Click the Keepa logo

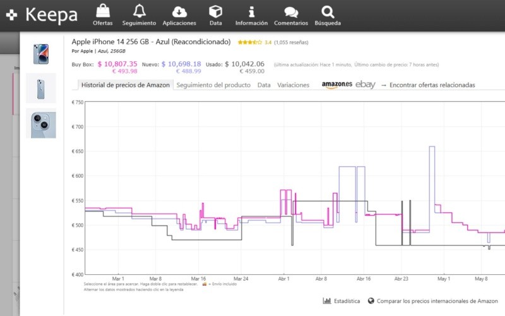click(42, 15)
